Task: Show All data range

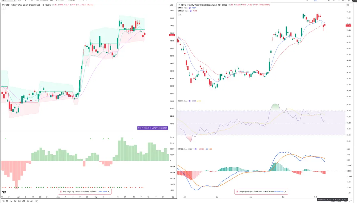Action: [32, 201]
